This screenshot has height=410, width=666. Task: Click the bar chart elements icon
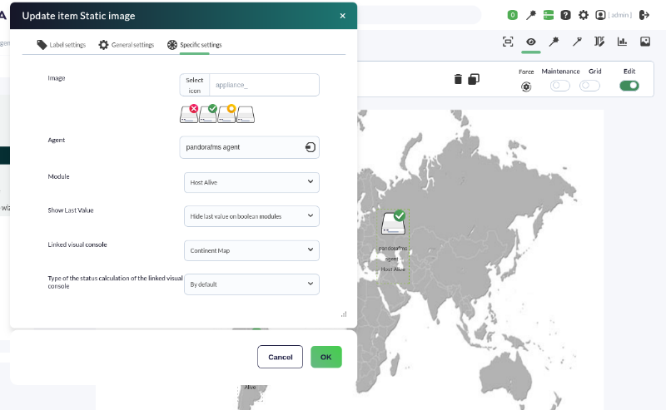click(x=622, y=42)
